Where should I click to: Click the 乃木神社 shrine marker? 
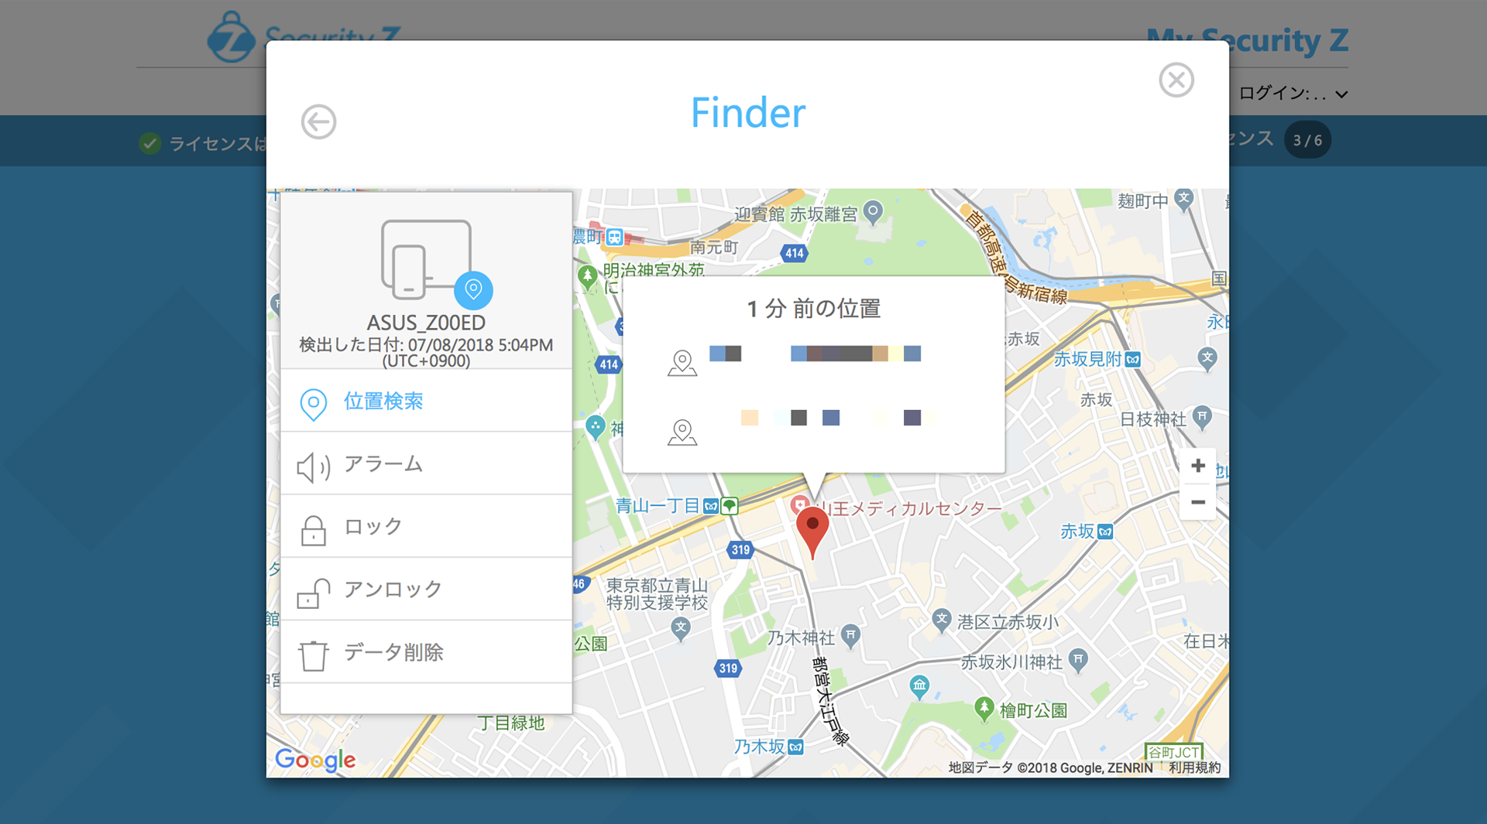850,635
